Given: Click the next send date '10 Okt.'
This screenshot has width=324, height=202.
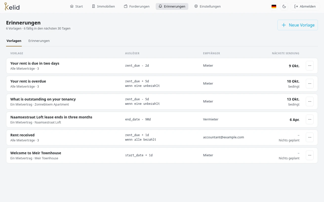Looking at the screenshot, I should coord(293,81).
